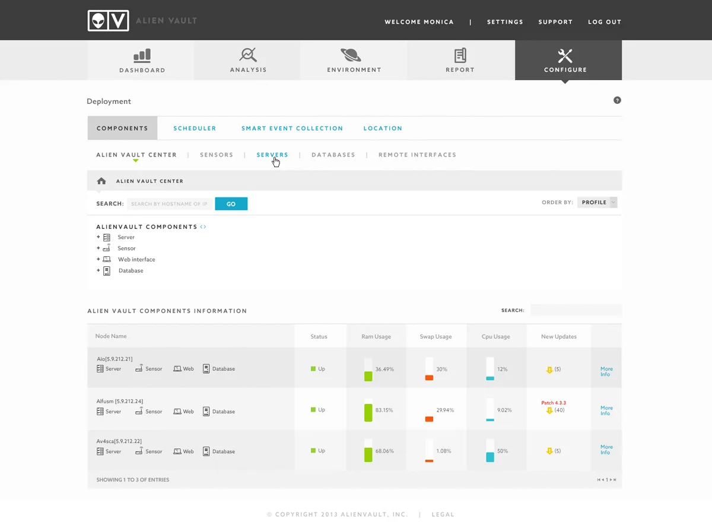
Task: Click the Av4sca CPU usage bar
Action: [x=490, y=451]
